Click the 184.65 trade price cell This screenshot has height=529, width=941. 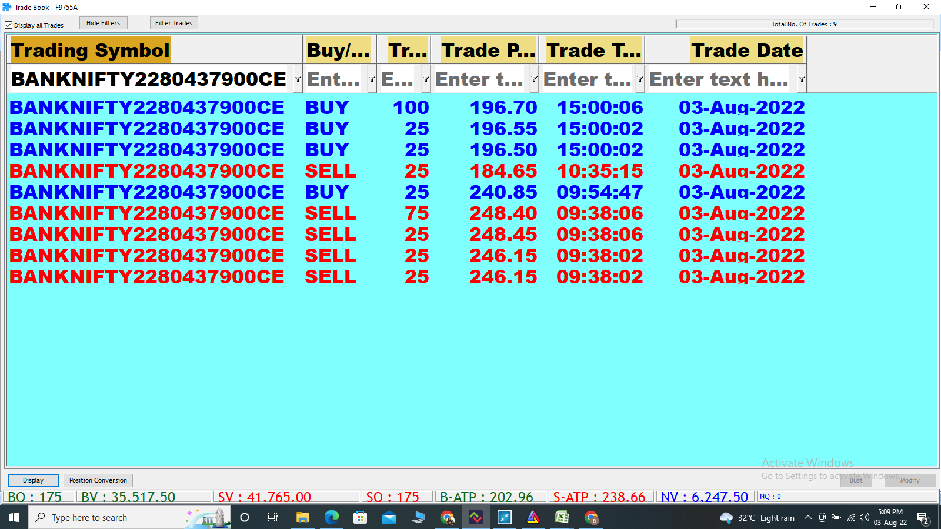pyautogui.click(x=503, y=171)
